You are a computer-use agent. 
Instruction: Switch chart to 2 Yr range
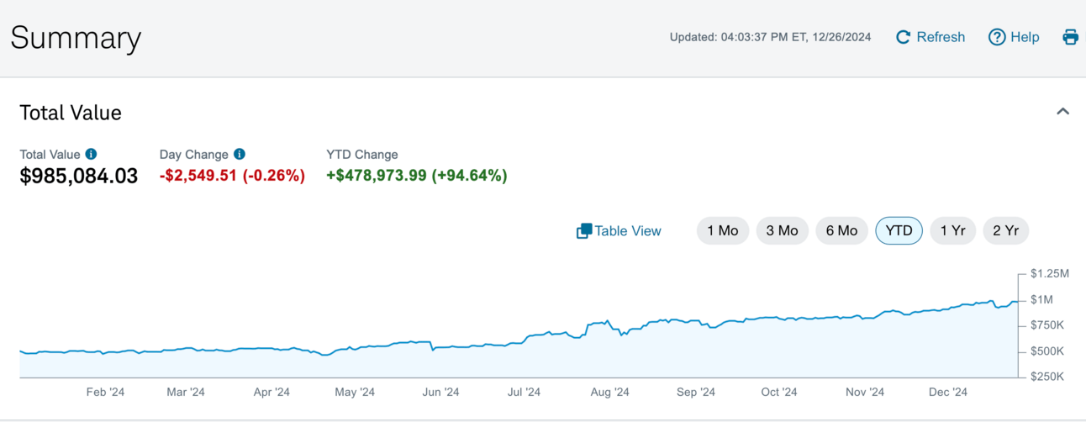click(1005, 231)
